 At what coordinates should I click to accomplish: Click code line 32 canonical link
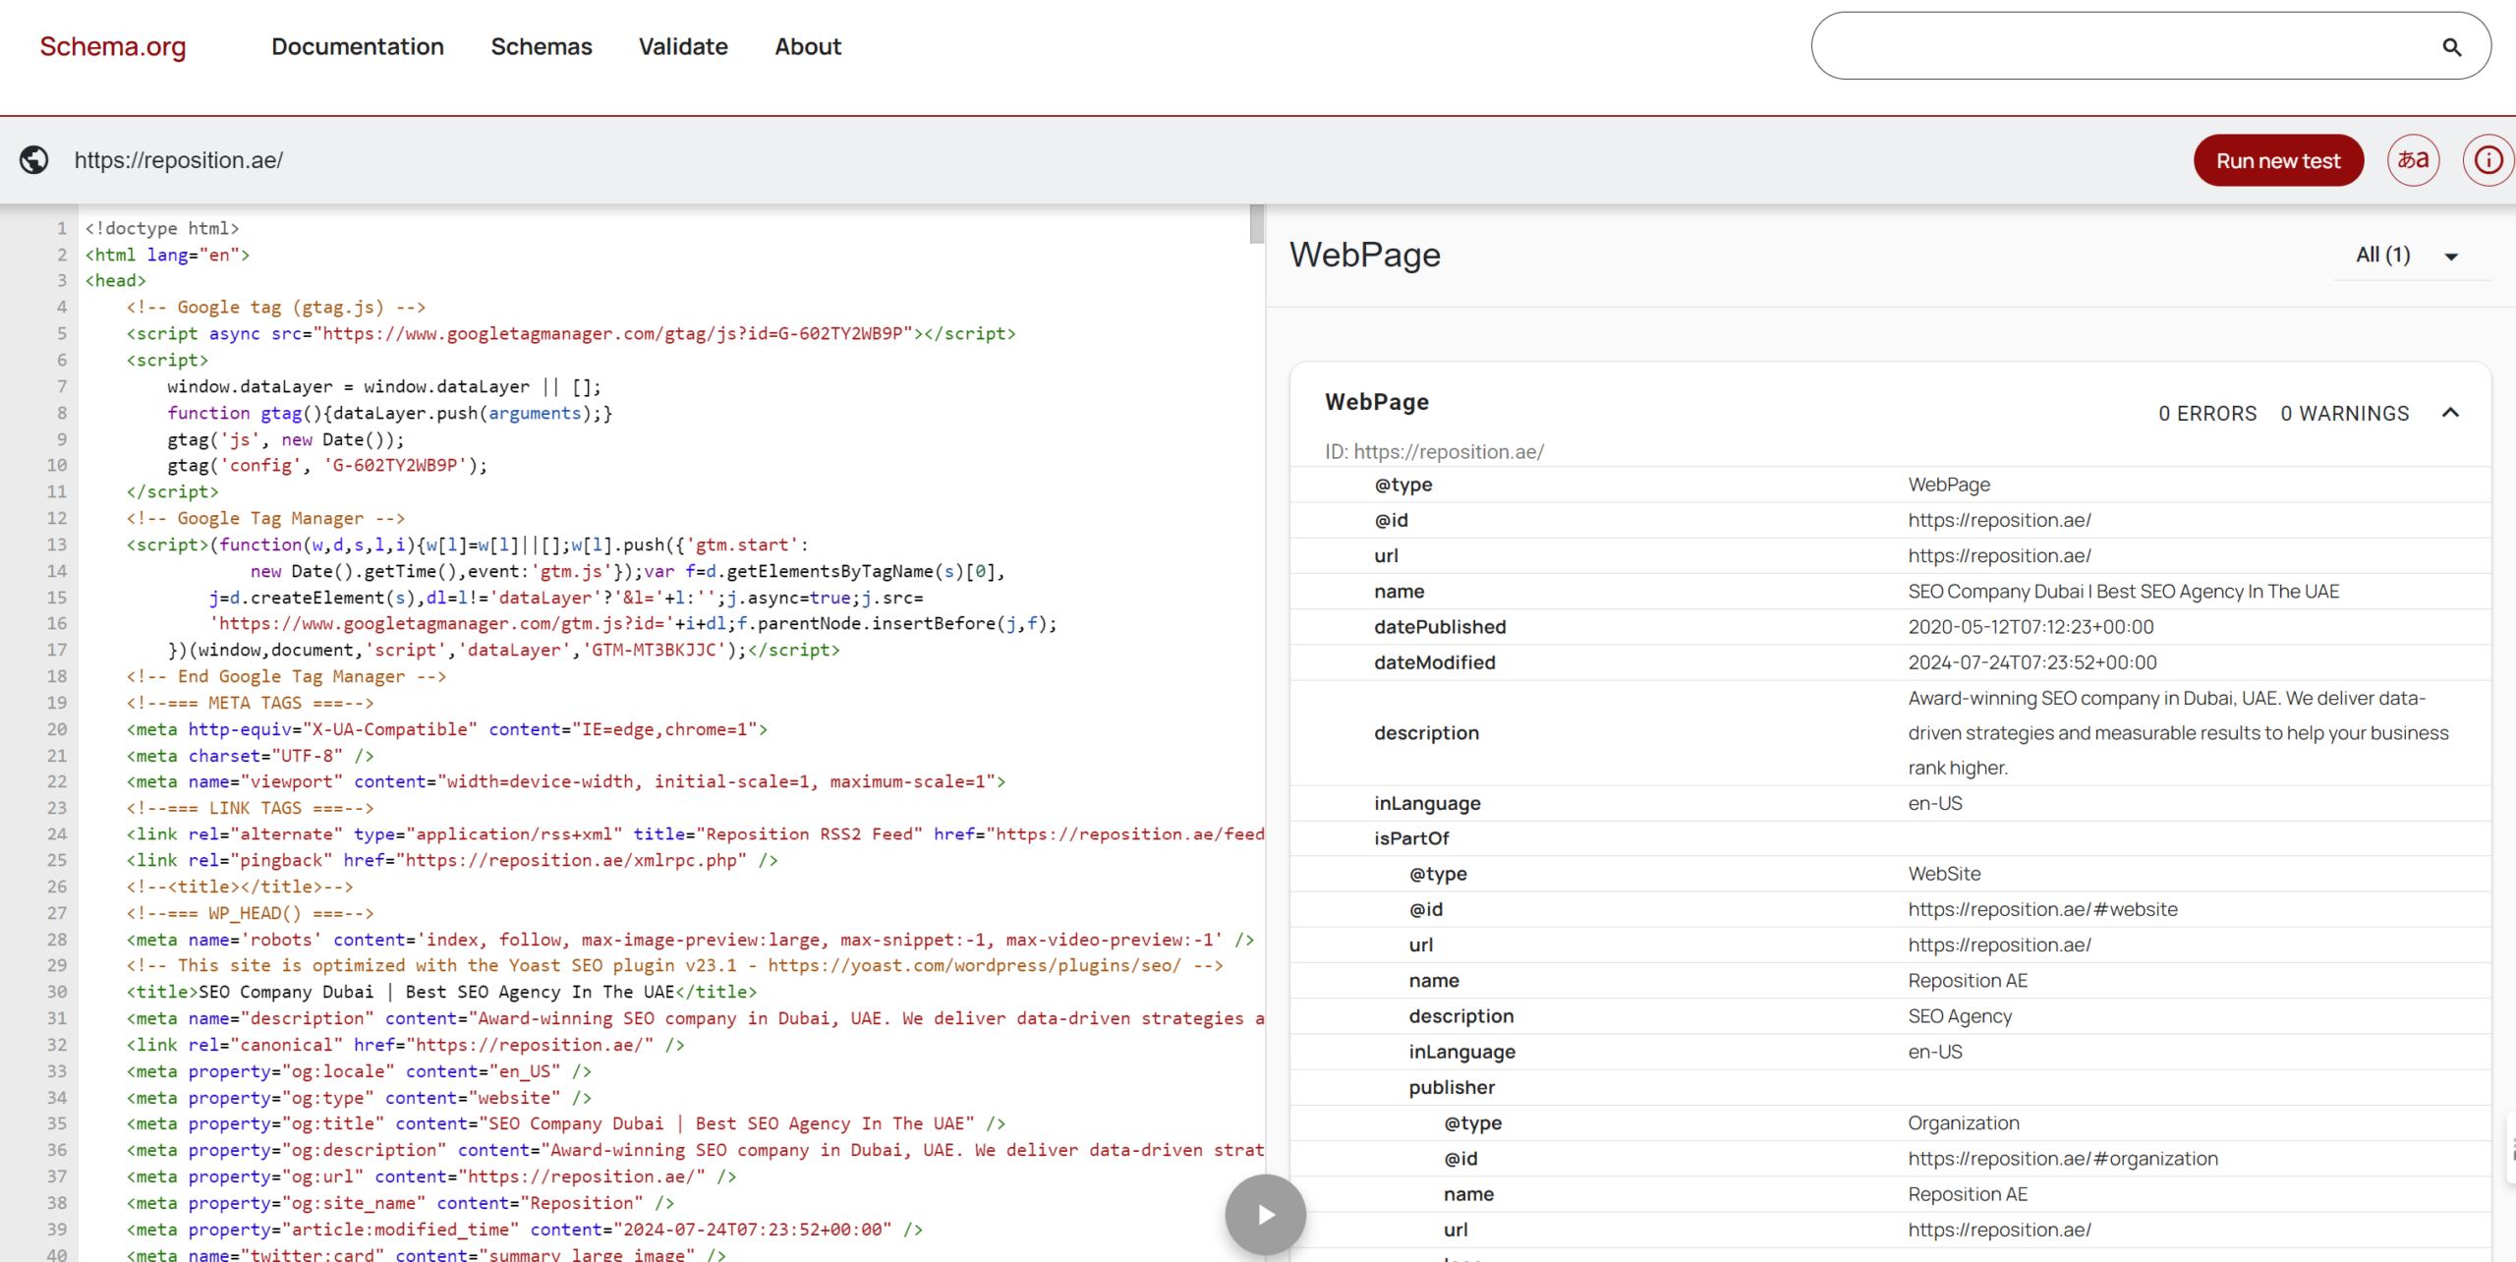pyautogui.click(x=405, y=1045)
